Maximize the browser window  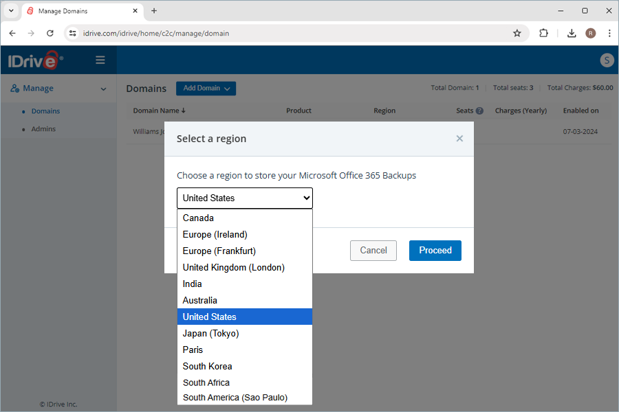pyautogui.click(x=585, y=11)
